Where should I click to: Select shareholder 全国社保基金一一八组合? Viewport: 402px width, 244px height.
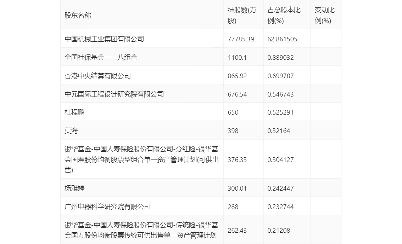[x=101, y=57]
